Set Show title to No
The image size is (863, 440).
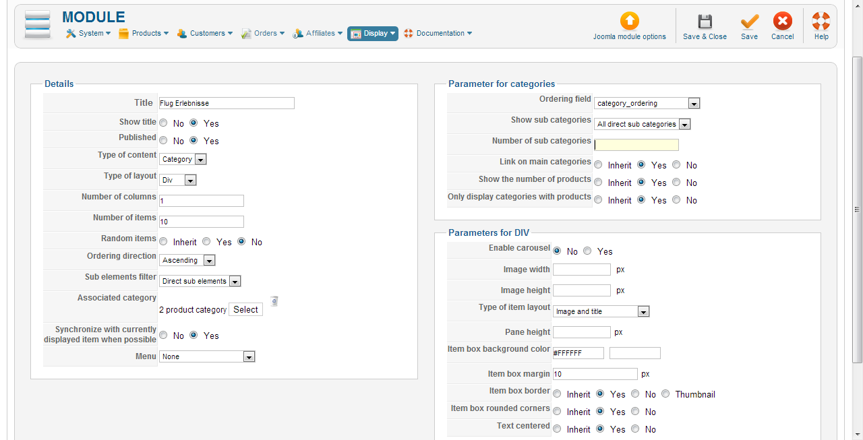point(164,123)
